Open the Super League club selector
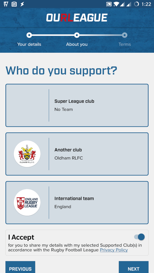 [77, 105]
